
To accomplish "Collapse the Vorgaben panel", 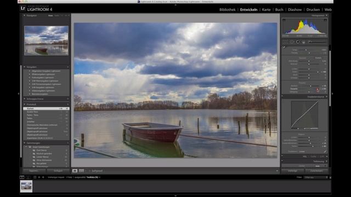I will [x=24, y=67].
